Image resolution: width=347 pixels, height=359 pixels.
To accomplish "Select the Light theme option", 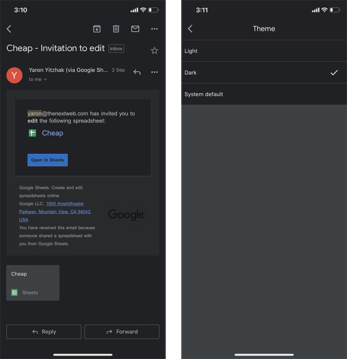I will point(264,51).
